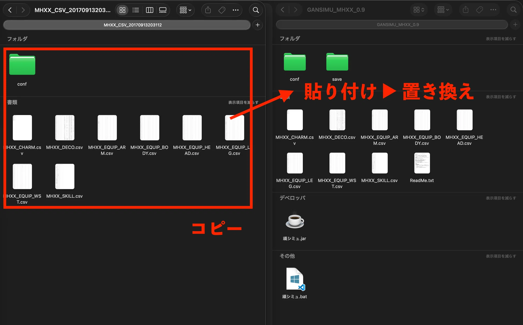The height and width of the screenshot is (325, 523).
Task: Select ReadMe.txt file
Action: [x=422, y=168]
